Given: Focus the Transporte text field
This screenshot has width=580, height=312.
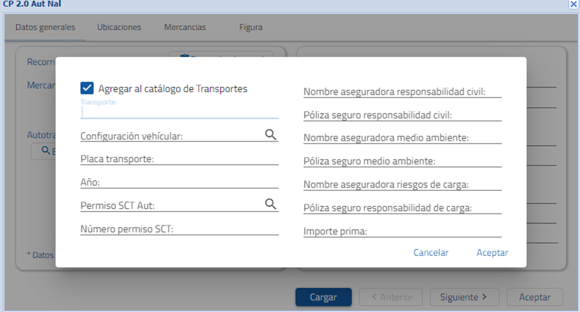Looking at the screenshot, I should coord(178,112).
